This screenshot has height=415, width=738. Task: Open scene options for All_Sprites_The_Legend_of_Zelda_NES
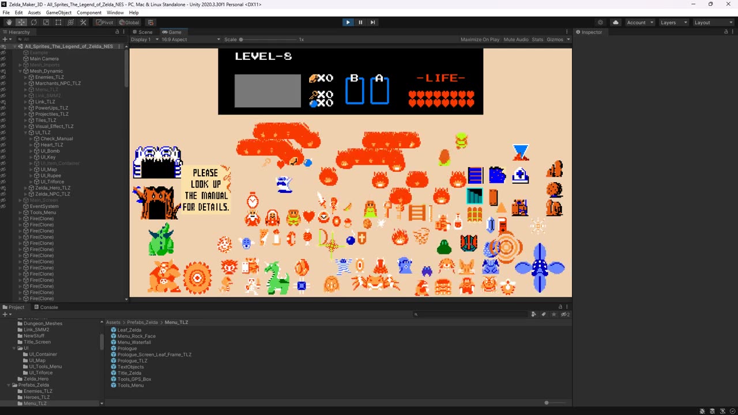[119, 46]
